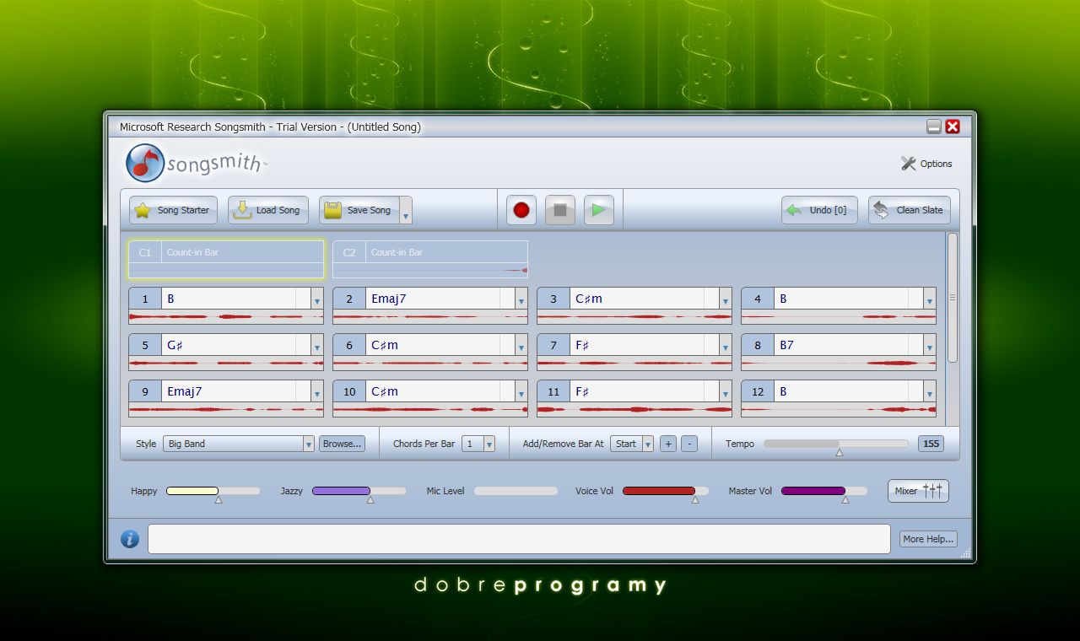Open chord dropdown for bar 10

click(x=521, y=392)
